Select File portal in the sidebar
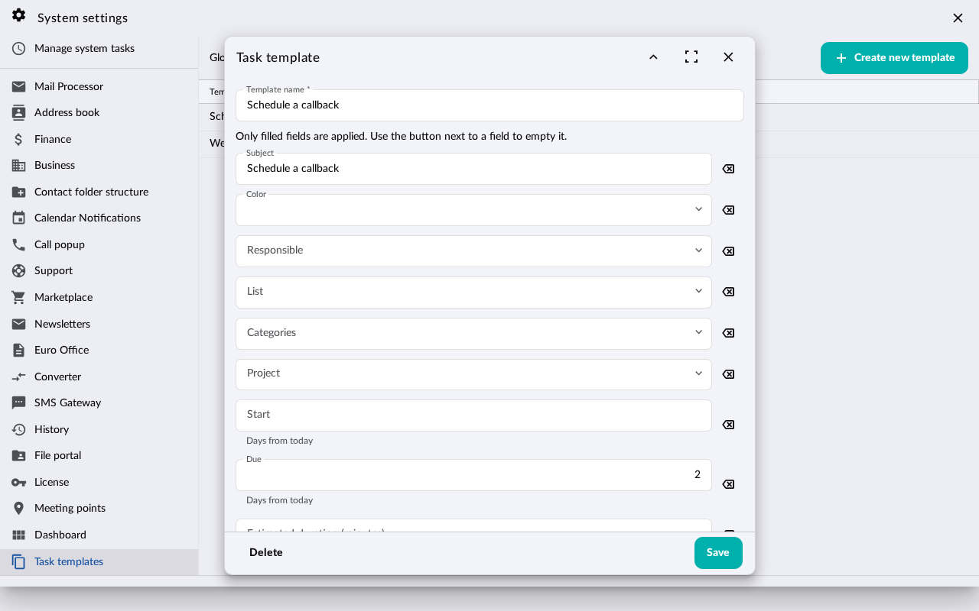Image resolution: width=979 pixels, height=611 pixels. (x=99, y=456)
